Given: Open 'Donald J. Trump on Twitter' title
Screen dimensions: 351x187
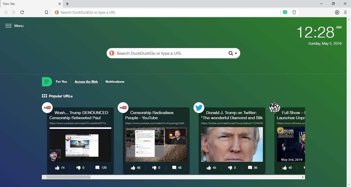Looking at the screenshot, I should coord(232,115).
